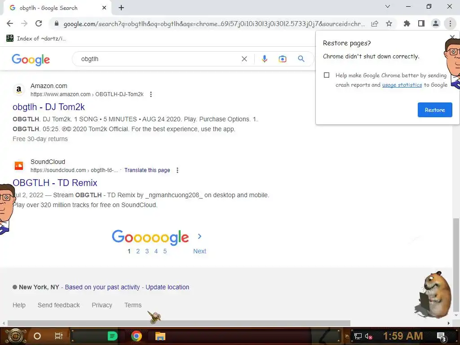Open Amazon result favicon
The height and width of the screenshot is (345, 460).
click(19, 89)
